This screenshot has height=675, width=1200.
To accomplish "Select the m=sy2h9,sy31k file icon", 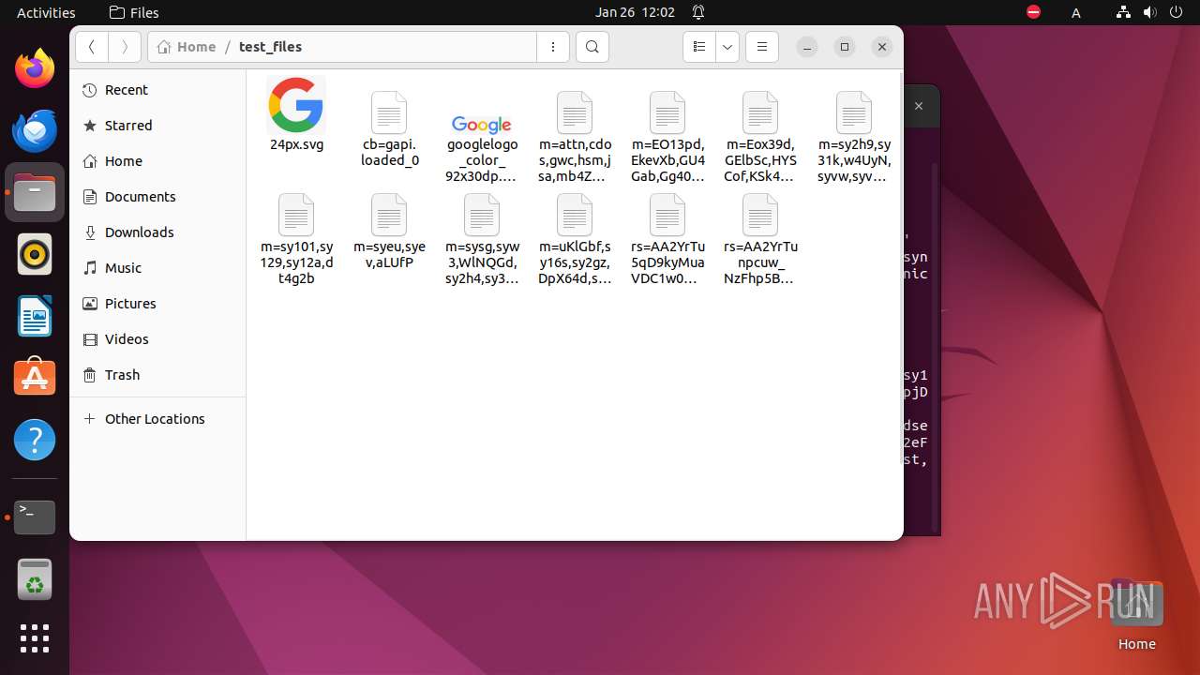I will pyautogui.click(x=854, y=112).
